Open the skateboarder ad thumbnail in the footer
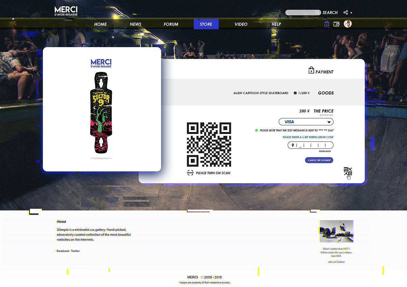 pyautogui.click(x=336, y=231)
